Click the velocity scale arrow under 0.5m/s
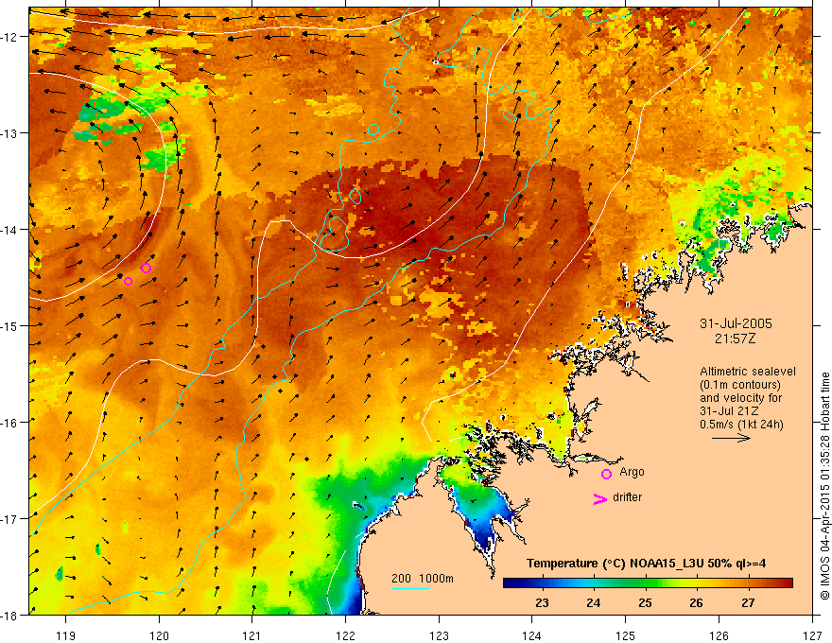 [x=731, y=438]
